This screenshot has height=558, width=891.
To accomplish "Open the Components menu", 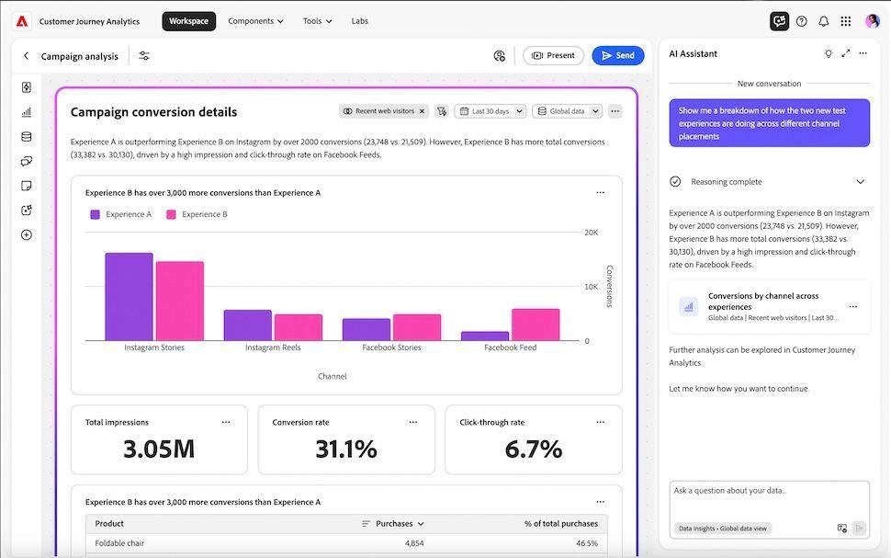I will pyautogui.click(x=254, y=20).
